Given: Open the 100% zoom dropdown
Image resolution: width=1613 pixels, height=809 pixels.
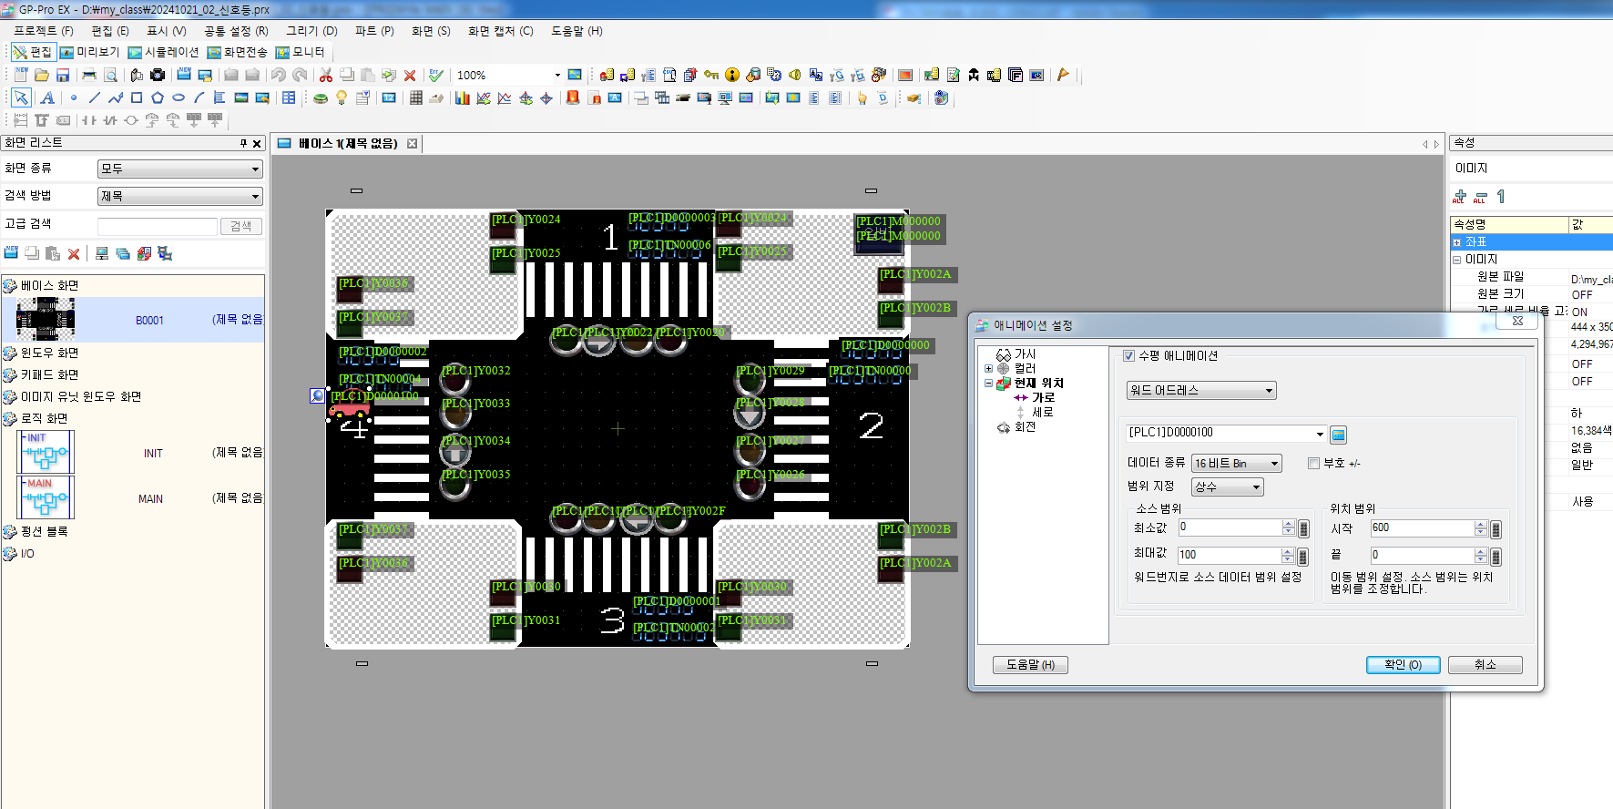Looking at the screenshot, I should 557,75.
